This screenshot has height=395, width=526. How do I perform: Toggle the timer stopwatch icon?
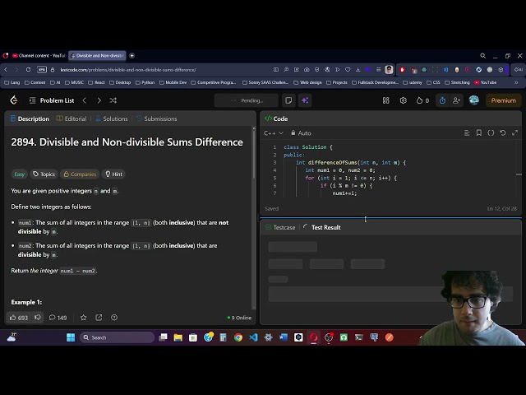tap(442, 100)
